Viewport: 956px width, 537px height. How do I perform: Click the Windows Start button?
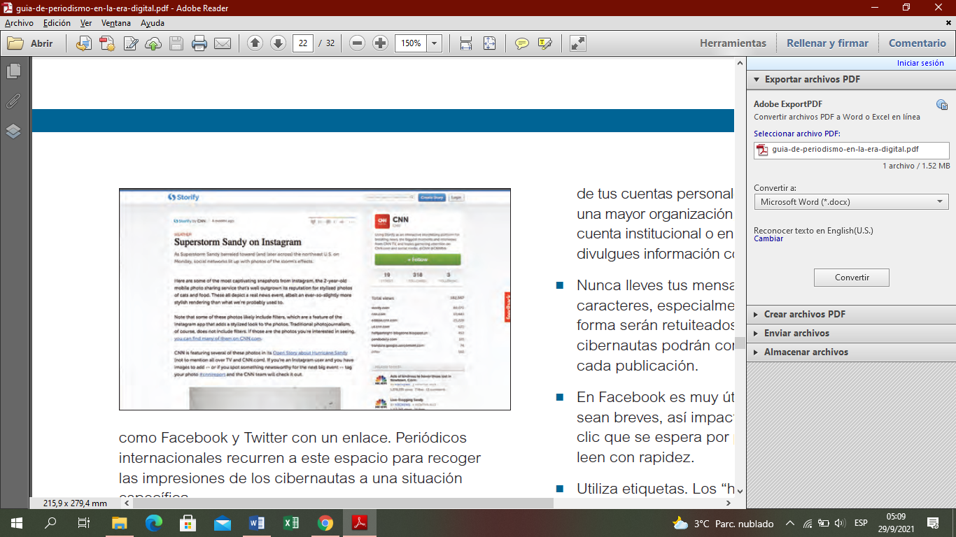click(x=16, y=523)
